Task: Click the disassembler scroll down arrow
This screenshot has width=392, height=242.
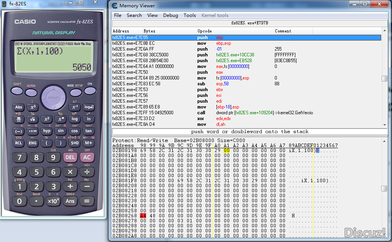Action: pos(385,125)
